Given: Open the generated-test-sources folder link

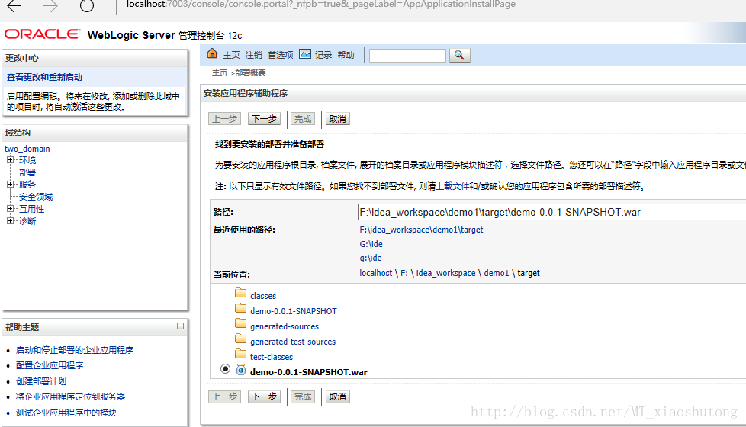Looking at the screenshot, I should tap(293, 342).
